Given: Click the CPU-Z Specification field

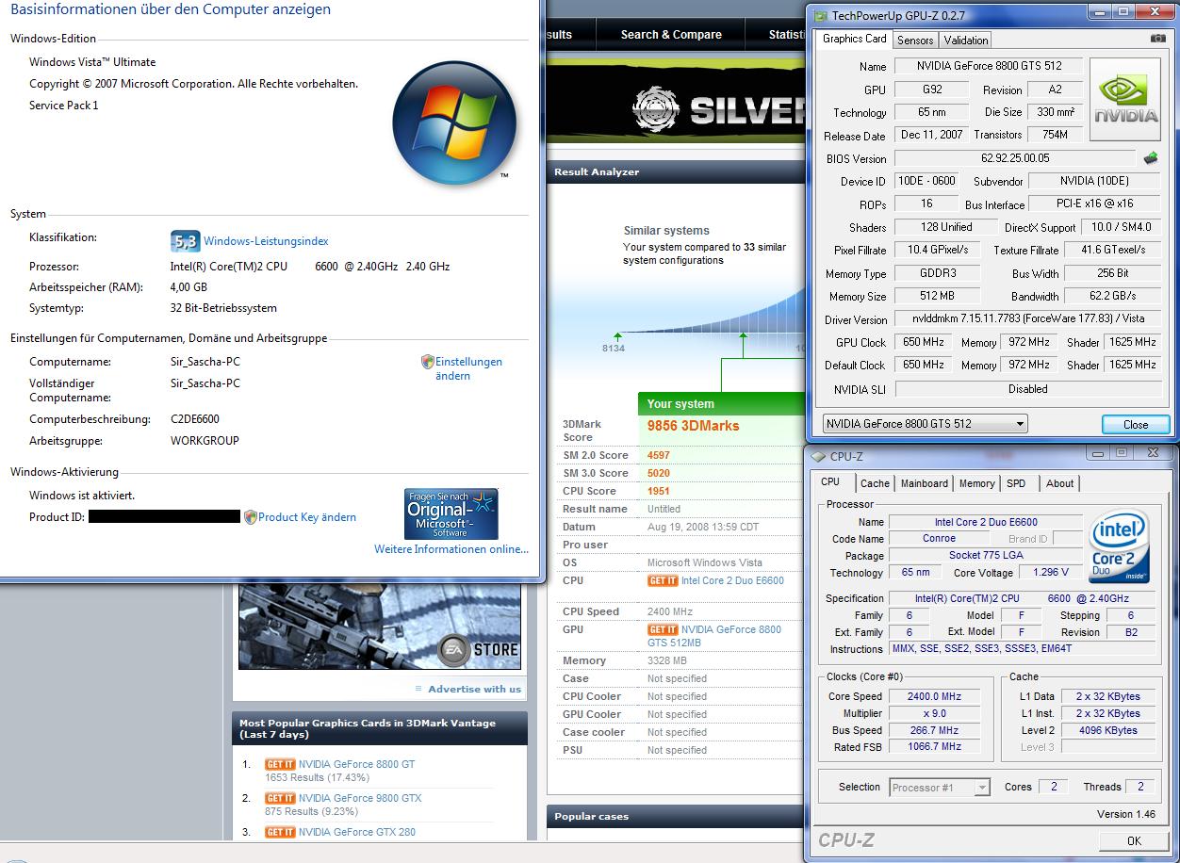Looking at the screenshot, I should click(x=1022, y=598).
